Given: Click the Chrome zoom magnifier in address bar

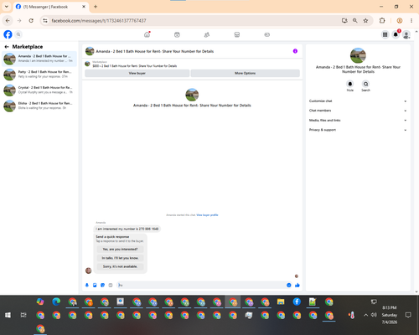Looking at the screenshot, I should pyautogui.click(x=354, y=21).
